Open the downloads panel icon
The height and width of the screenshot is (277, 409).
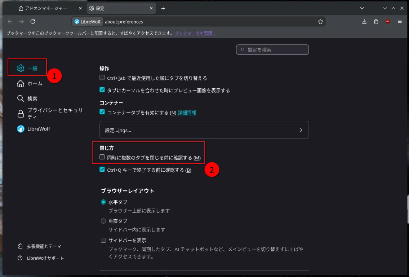(x=364, y=22)
